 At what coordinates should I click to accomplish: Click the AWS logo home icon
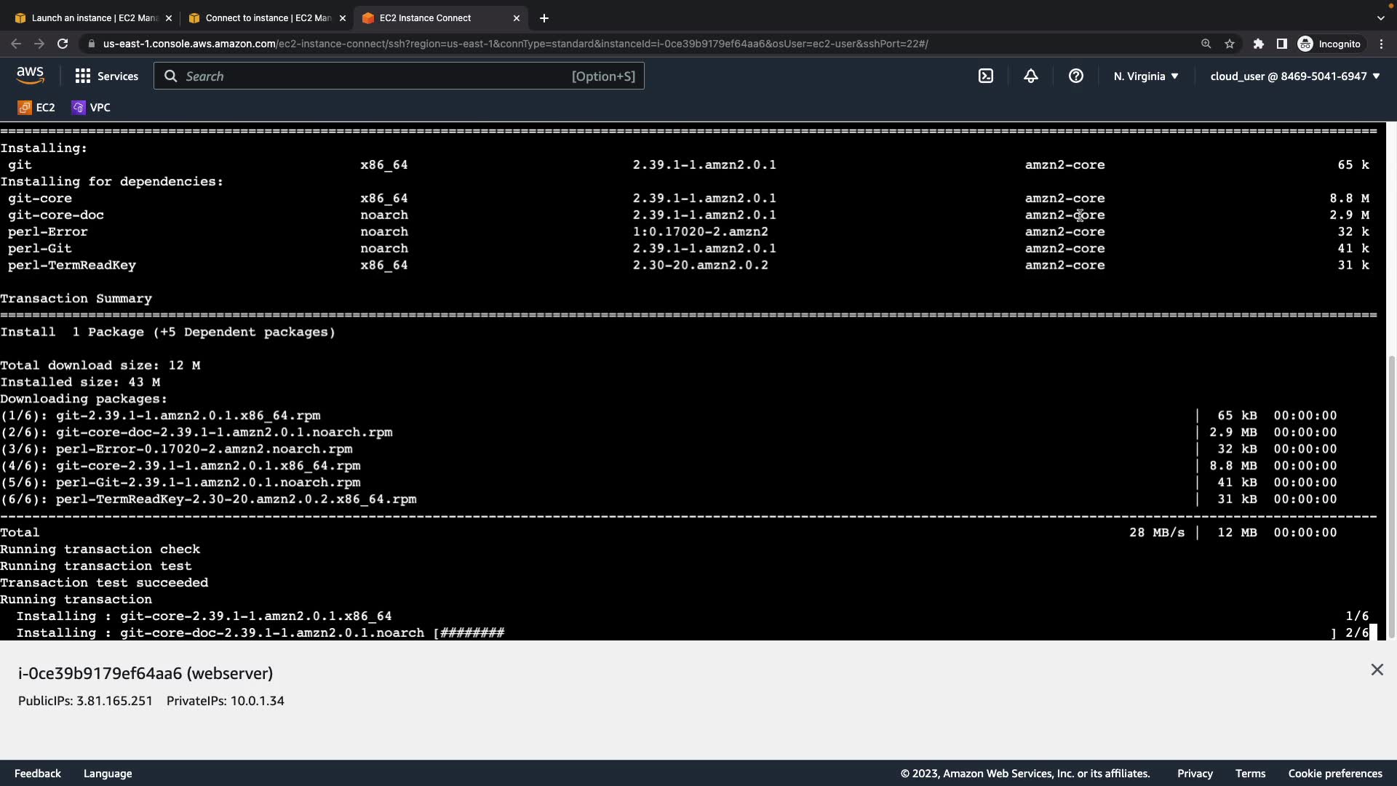(30, 76)
